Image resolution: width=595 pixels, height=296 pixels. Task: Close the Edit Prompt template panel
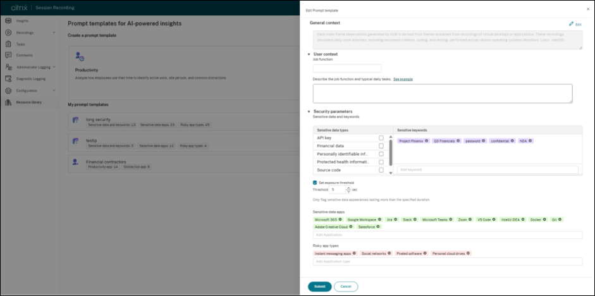tap(588, 8)
